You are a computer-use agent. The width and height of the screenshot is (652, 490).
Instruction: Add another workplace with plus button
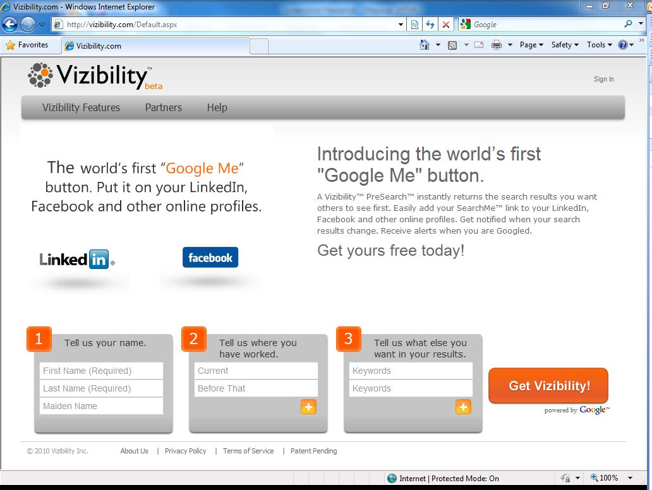click(308, 407)
